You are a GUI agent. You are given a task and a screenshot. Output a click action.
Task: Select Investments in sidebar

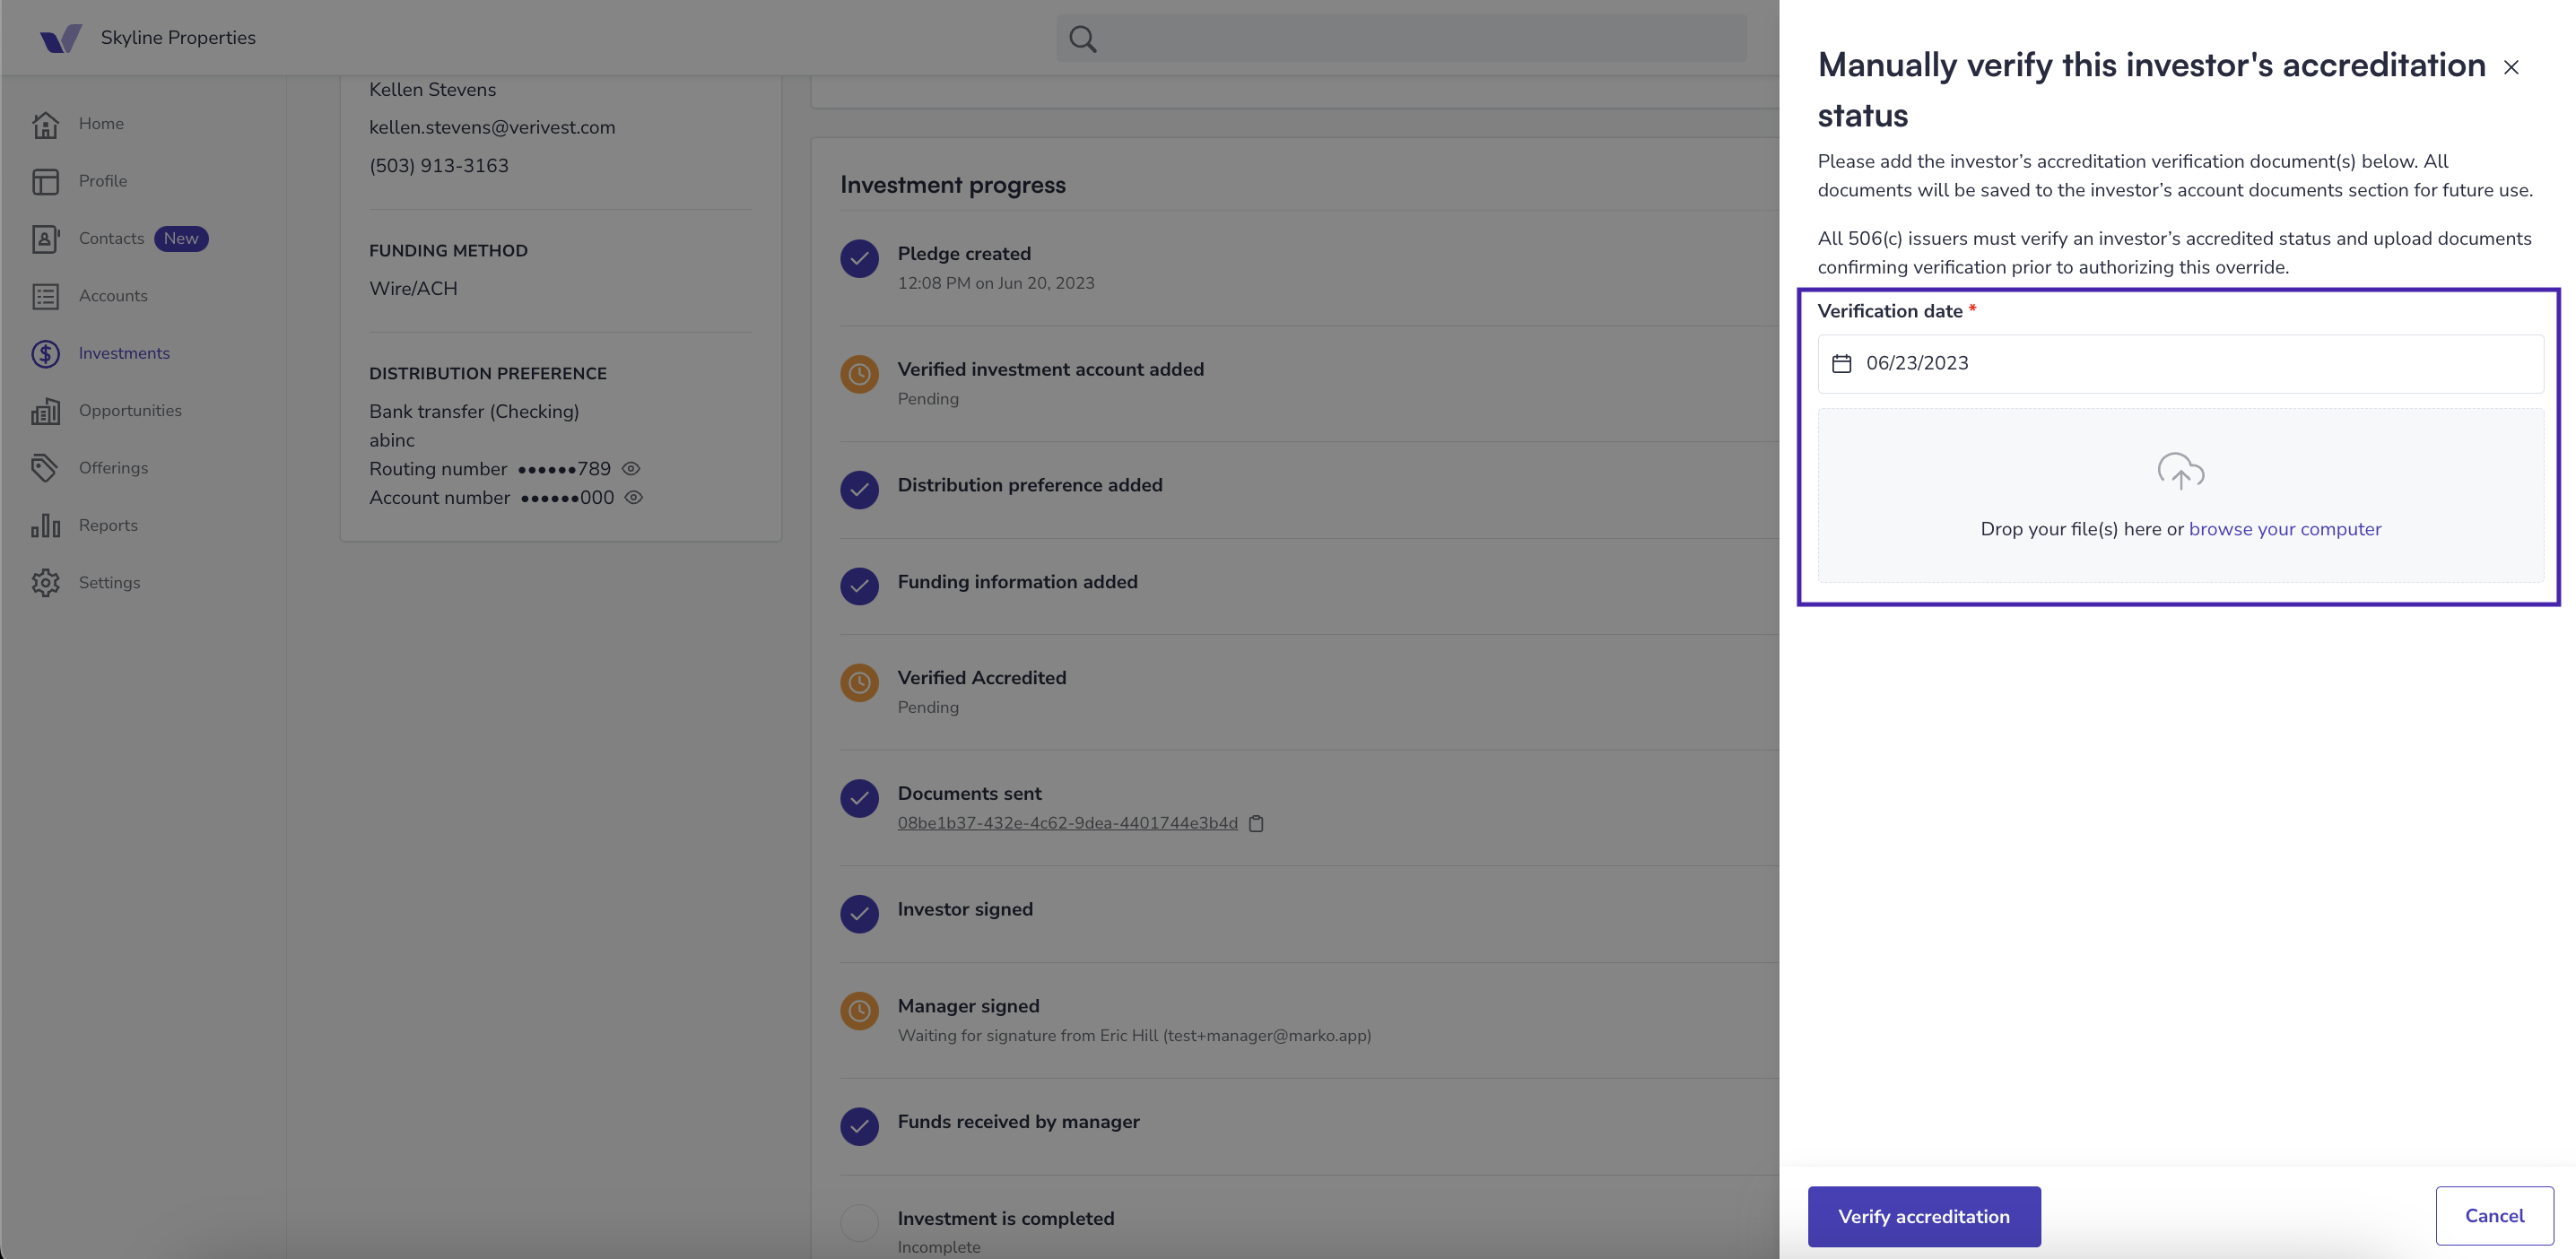[124, 353]
